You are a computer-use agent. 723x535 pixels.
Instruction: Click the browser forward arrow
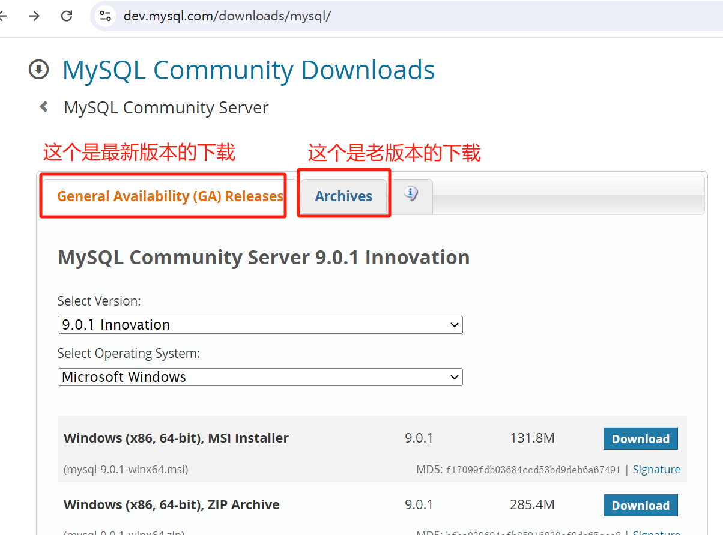34,16
